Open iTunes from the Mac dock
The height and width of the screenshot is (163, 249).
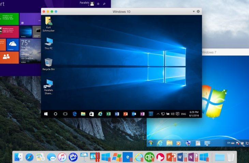point(62,157)
